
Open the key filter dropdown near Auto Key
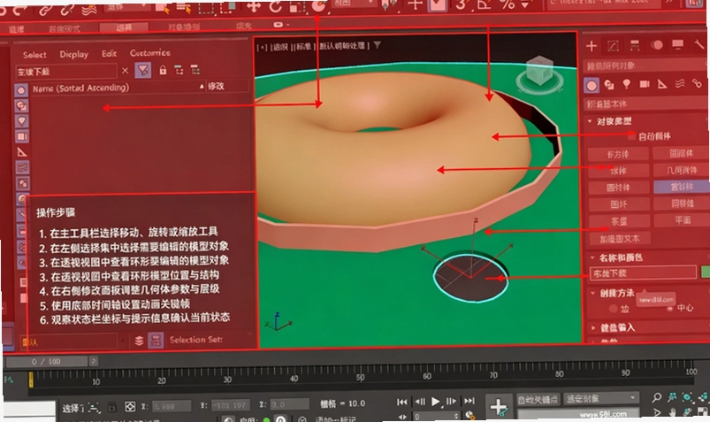(601, 398)
